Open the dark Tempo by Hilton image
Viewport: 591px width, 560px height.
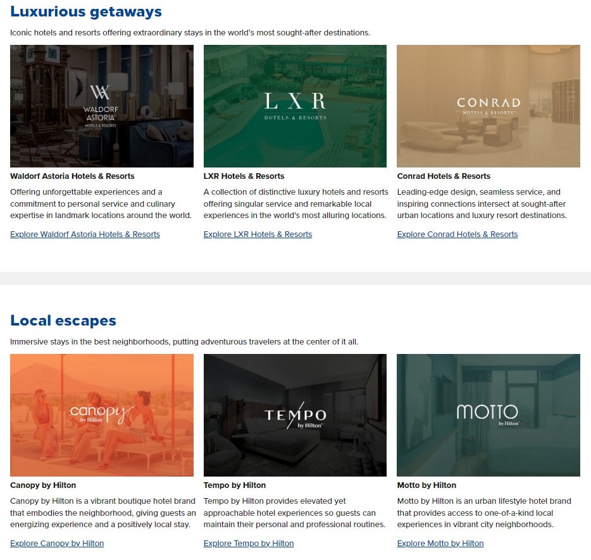295,415
